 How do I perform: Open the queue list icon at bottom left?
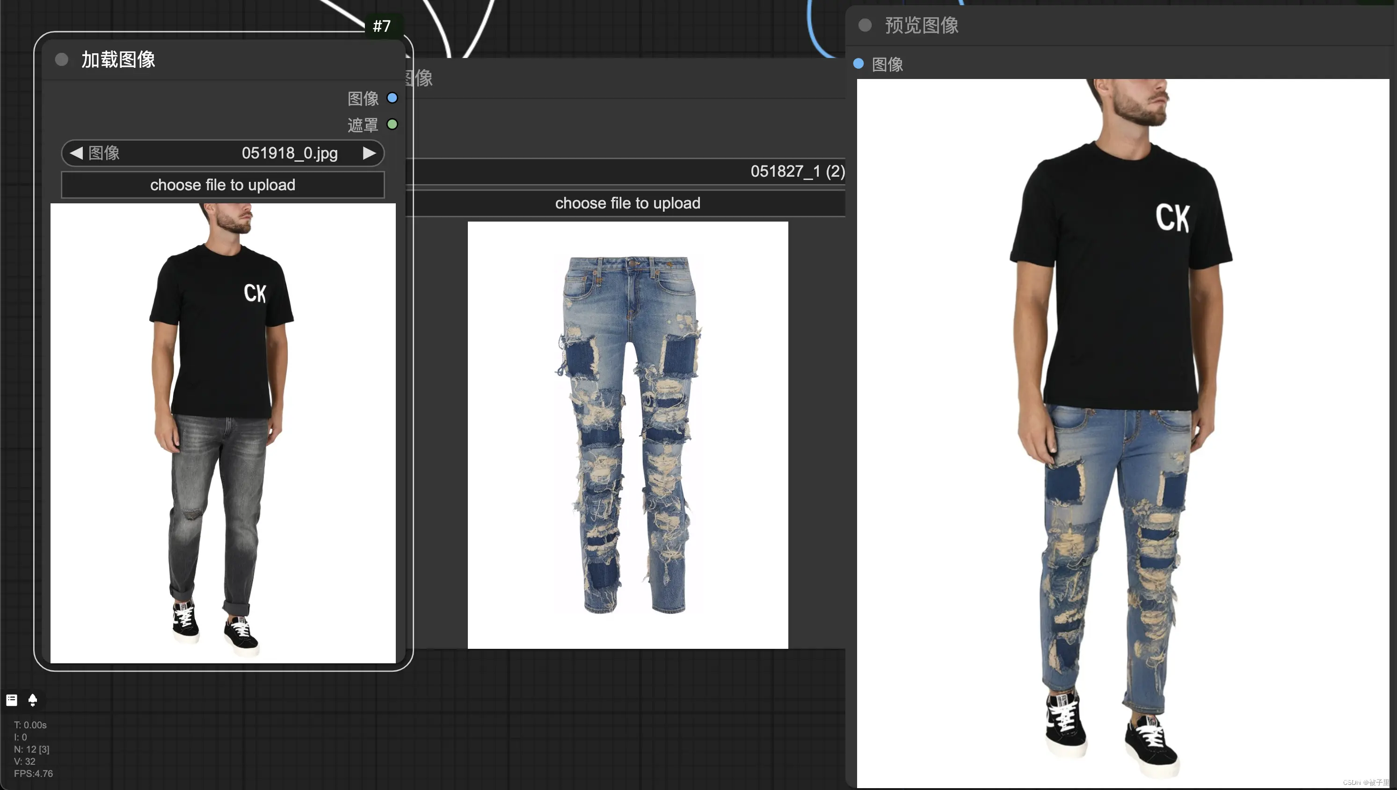[11, 700]
